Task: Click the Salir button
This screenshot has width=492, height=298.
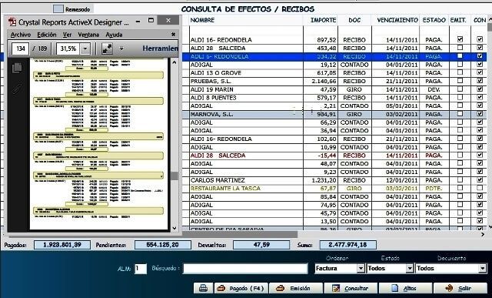Action: (x=460, y=288)
